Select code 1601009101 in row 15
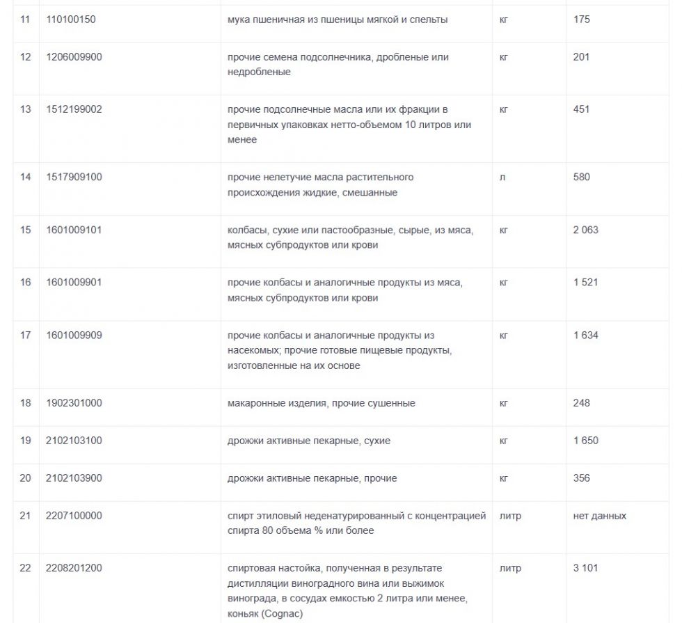Screen dimensions: 682x623 pos(74,230)
